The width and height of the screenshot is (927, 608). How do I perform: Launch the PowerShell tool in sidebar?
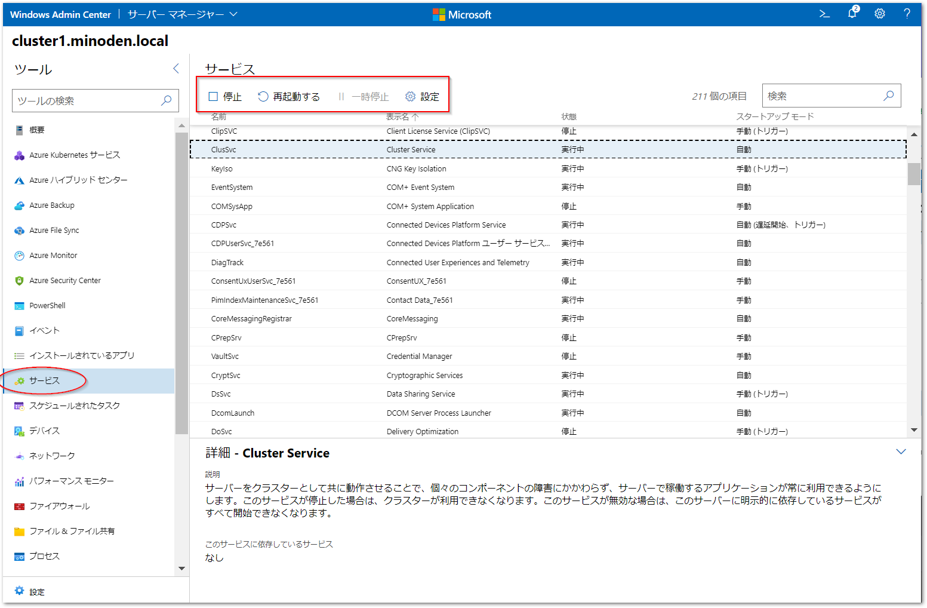click(x=47, y=305)
